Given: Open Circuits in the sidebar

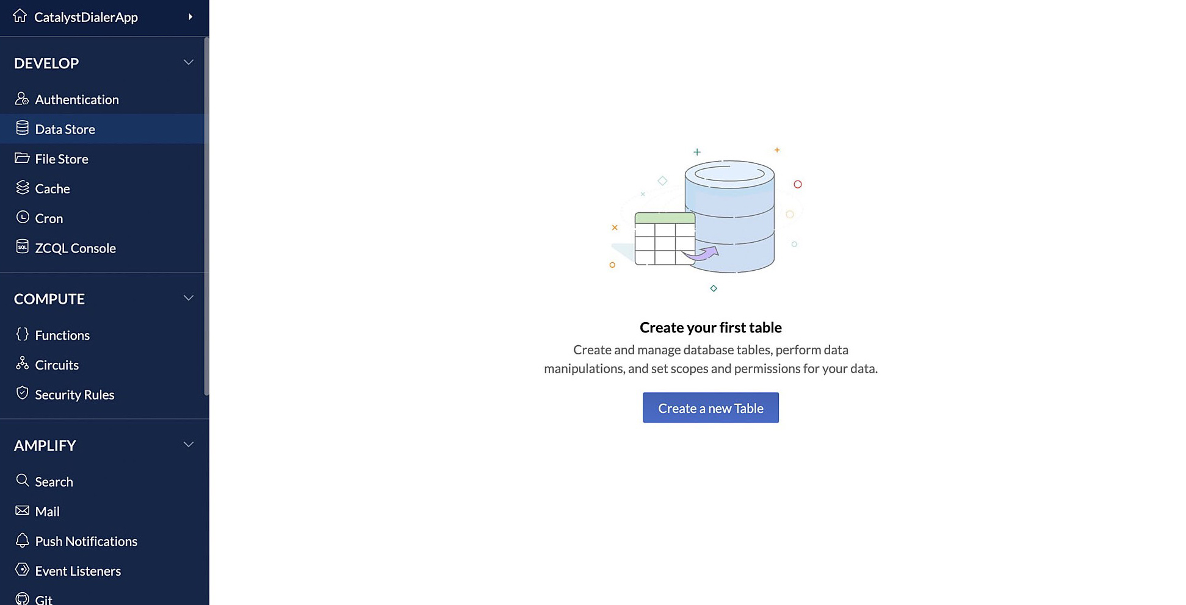Looking at the screenshot, I should 57,365.
